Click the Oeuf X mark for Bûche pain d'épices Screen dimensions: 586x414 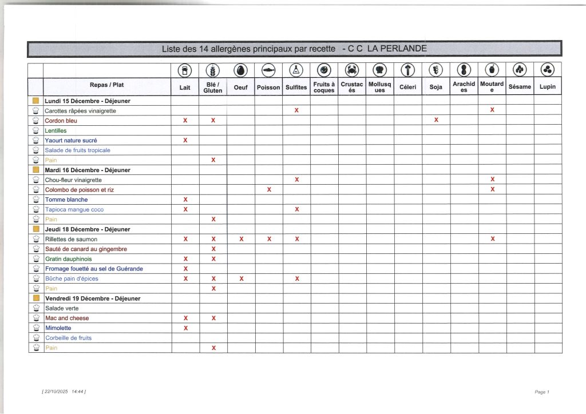241,279
